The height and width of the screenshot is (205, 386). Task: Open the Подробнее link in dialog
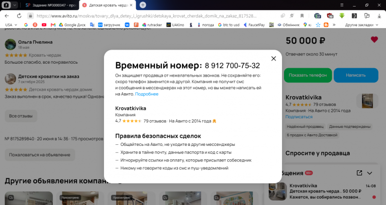[147, 94]
